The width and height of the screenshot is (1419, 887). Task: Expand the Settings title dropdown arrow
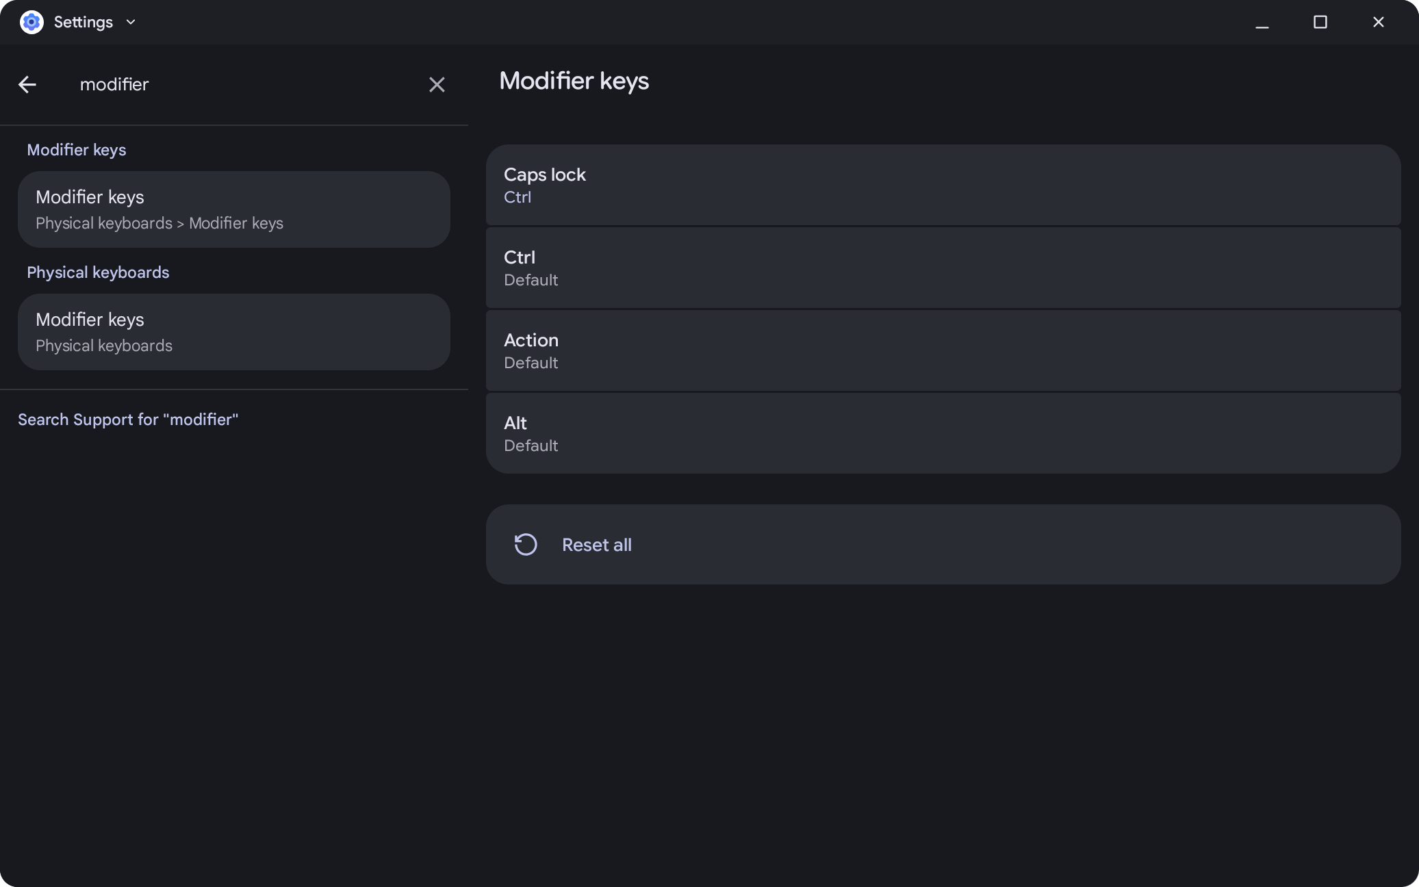coord(131,22)
